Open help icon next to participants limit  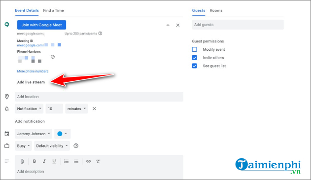[x=101, y=34]
